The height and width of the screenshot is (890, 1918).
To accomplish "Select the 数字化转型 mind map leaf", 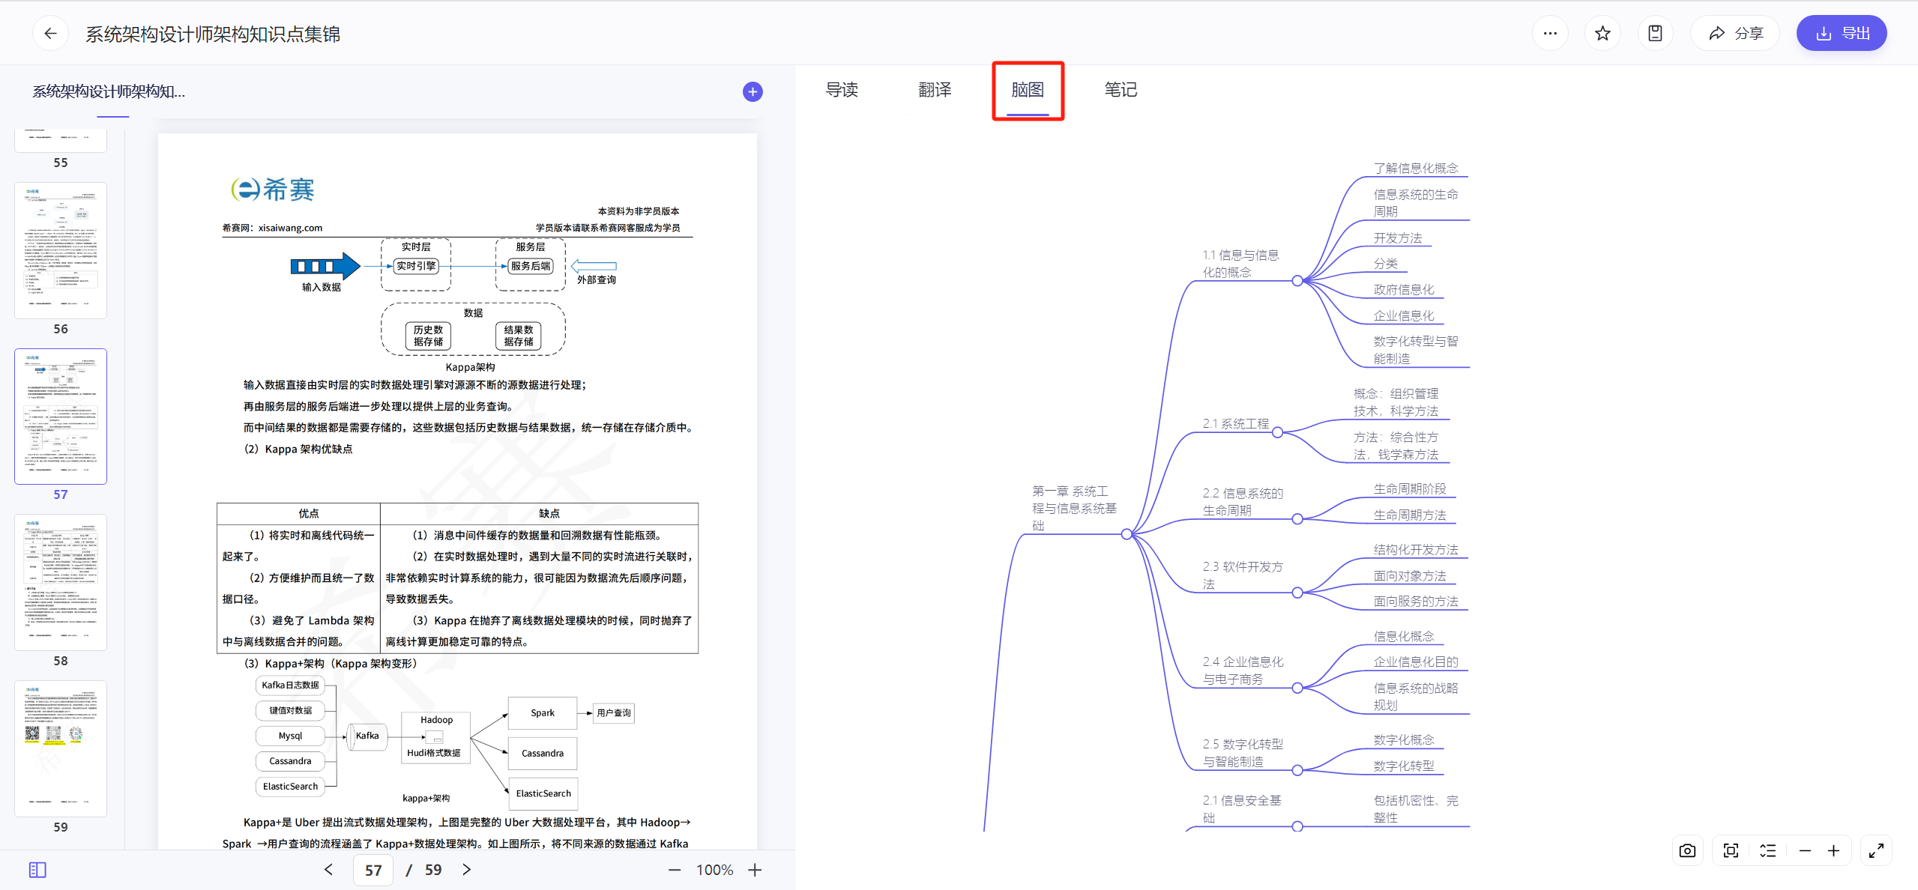I will coord(1403,766).
